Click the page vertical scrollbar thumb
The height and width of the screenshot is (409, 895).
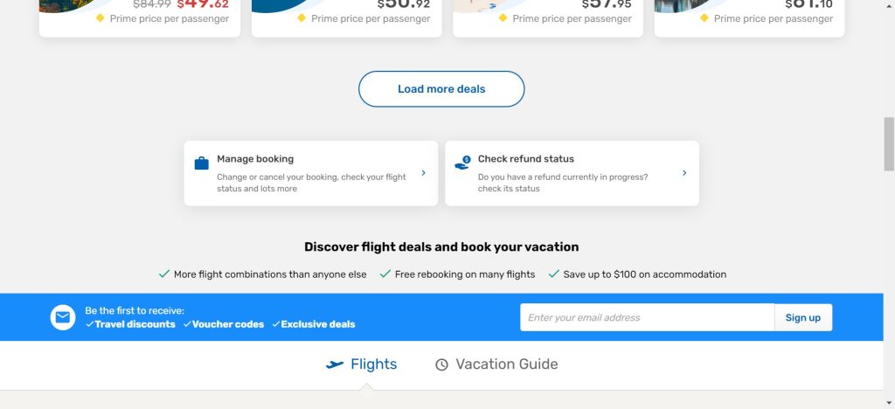[889, 143]
